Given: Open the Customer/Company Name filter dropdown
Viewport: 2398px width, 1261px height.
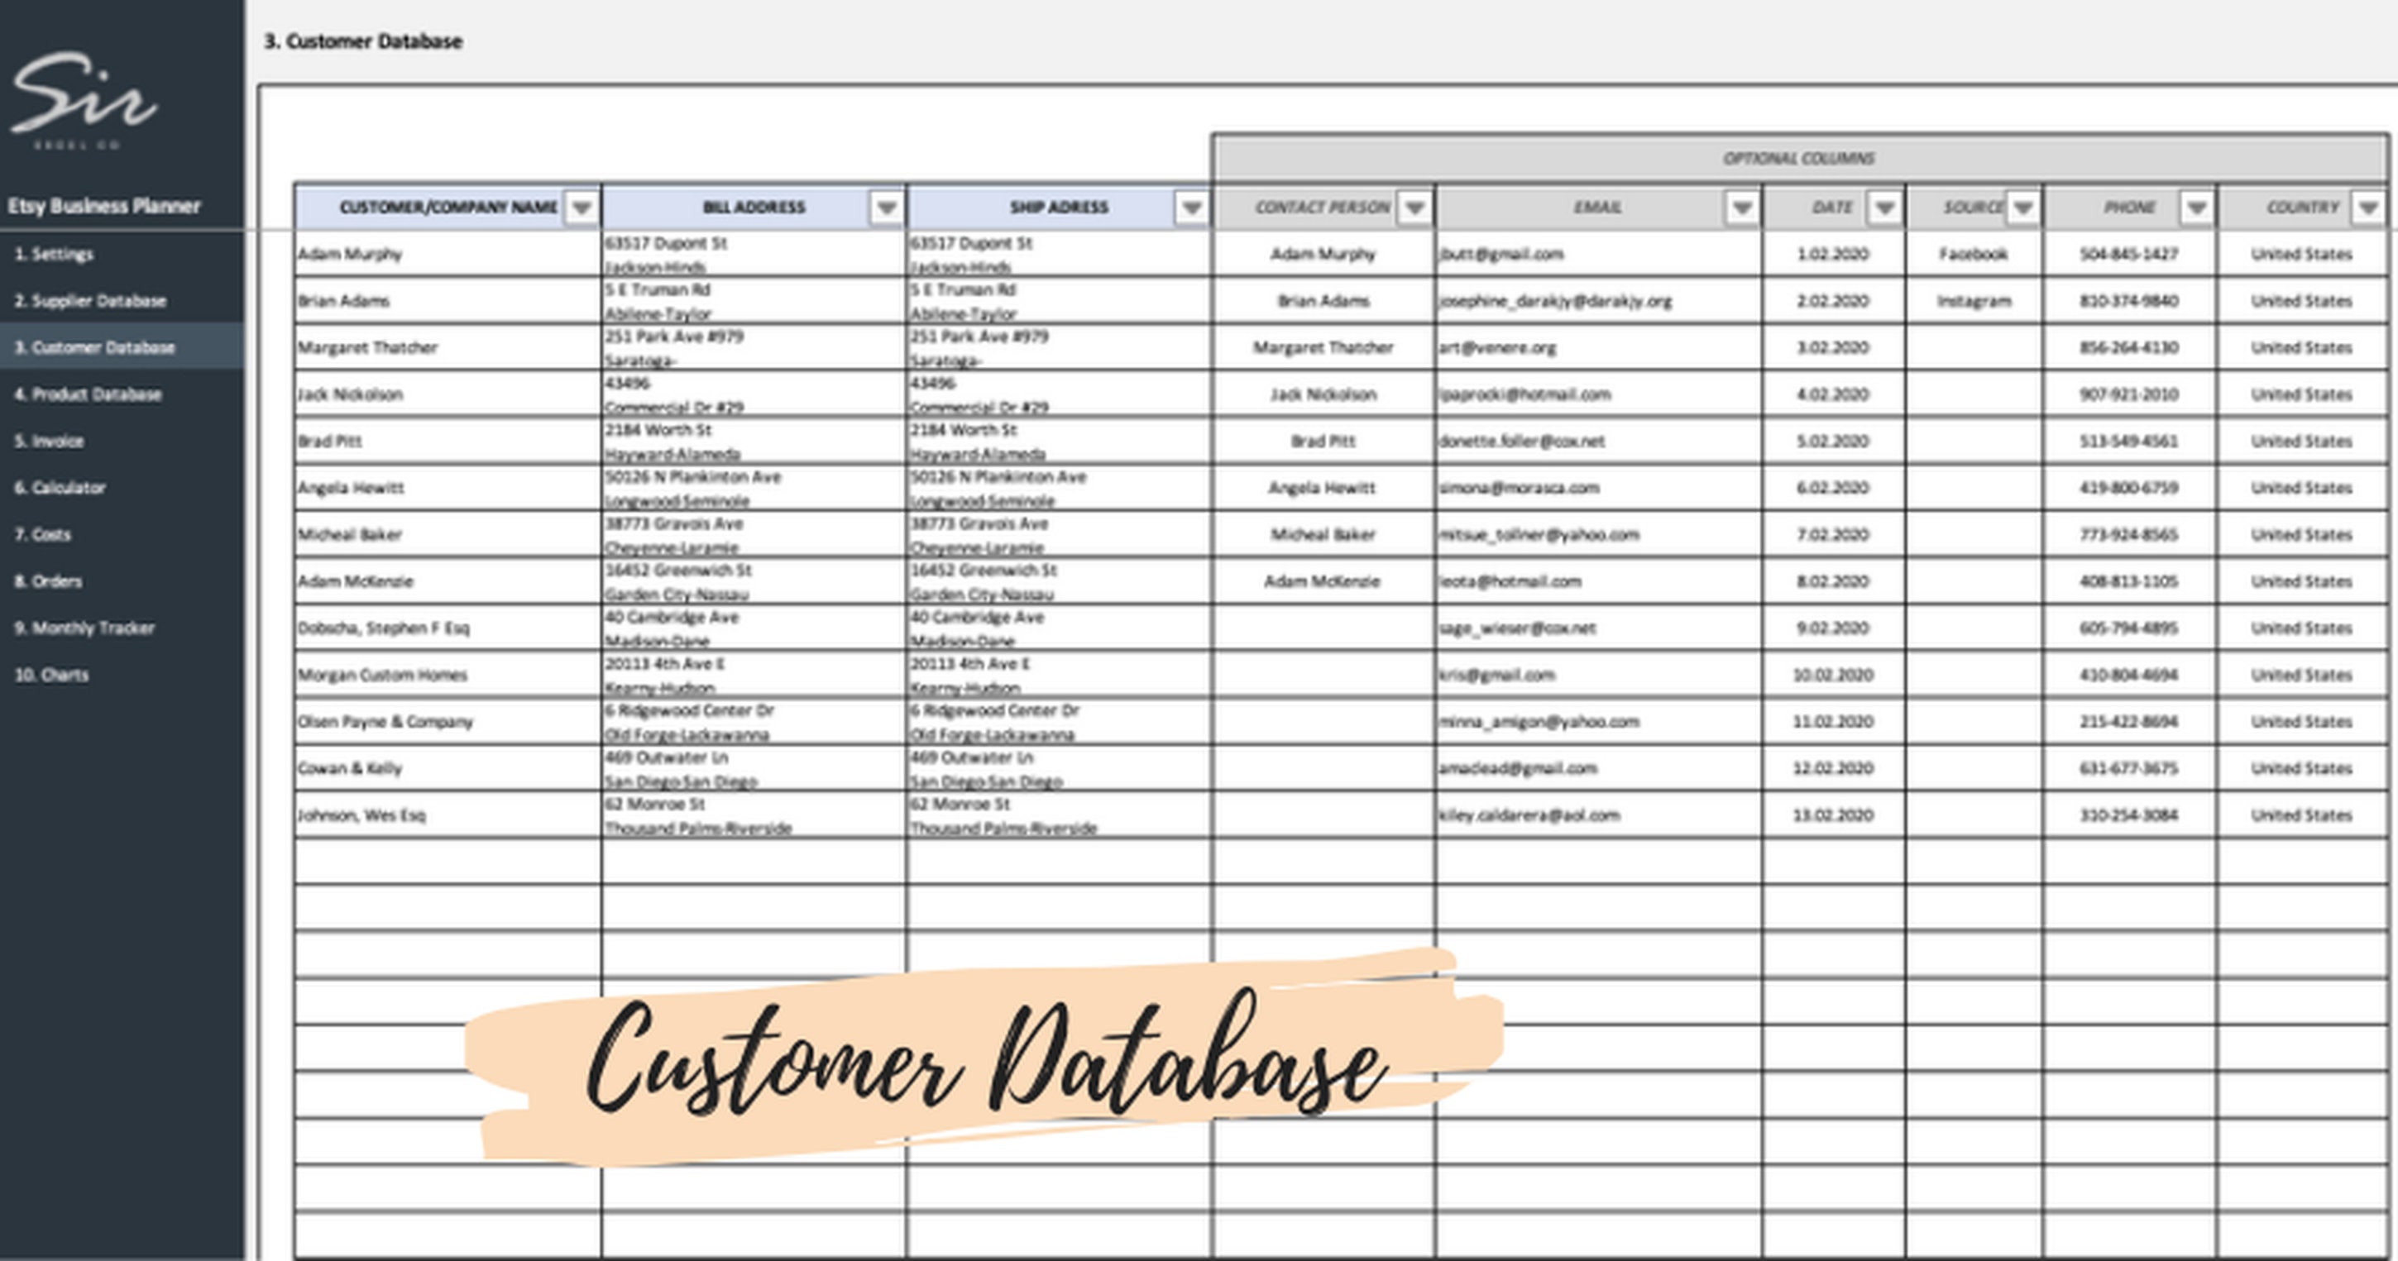Looking at the screenshot, I should click(x=582, y=208).
